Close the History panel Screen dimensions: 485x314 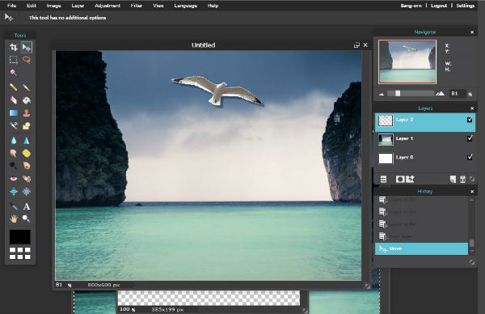(x=472, y=192)
